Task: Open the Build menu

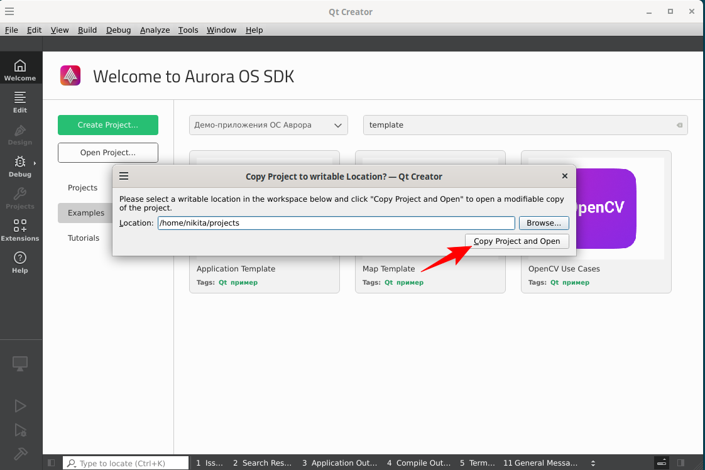Action: coord(87,30)
